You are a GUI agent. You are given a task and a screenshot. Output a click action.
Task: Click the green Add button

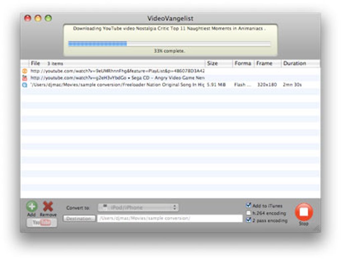[32, 206]
